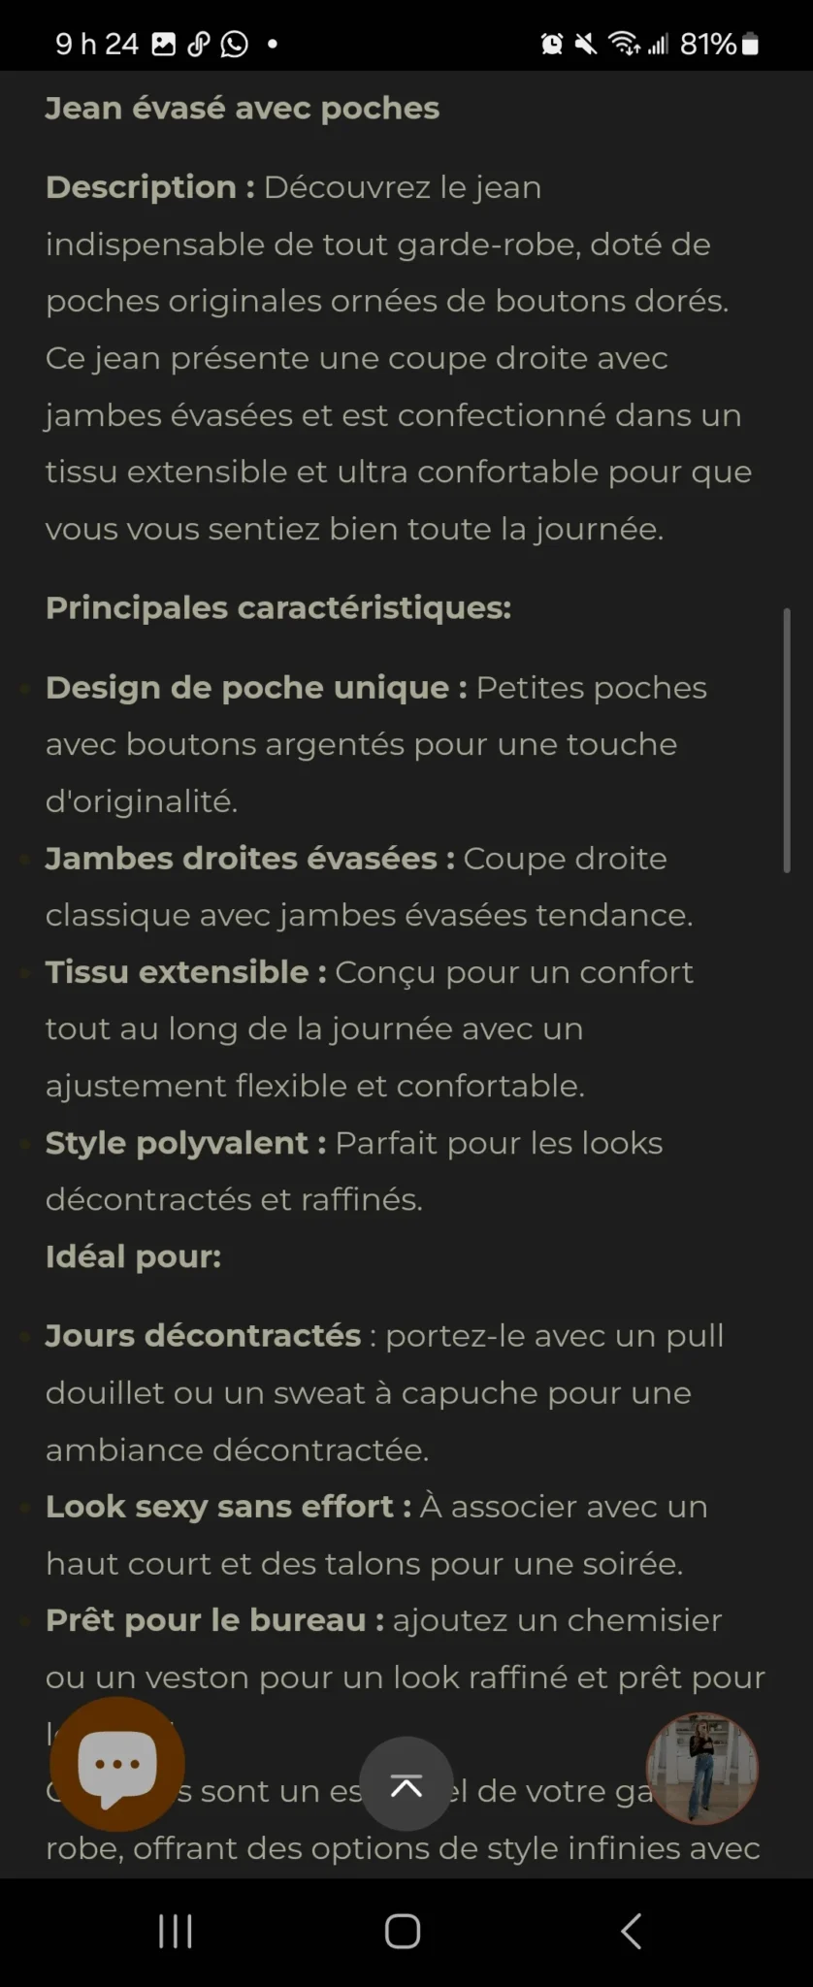Tap the scroll-to-top arrow button
Screen dimensions: 813x1987
click(x=406, y=1783)
